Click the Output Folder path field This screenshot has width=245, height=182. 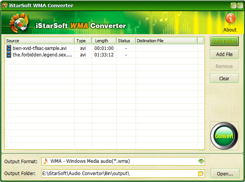(x=119, y=174)
